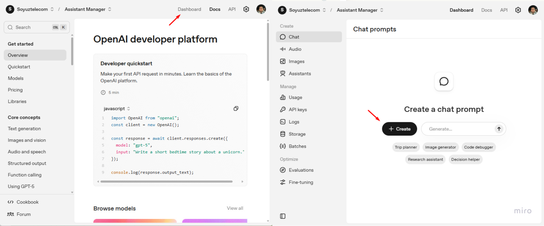Click the S organization logo in left window
Image resolution: width=544 pixels, height=226 pixels.
(10, 9)
